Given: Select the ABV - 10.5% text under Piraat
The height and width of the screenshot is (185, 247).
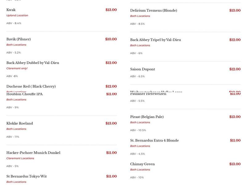Looking at the screenshot, I should [x=138, y=130].
